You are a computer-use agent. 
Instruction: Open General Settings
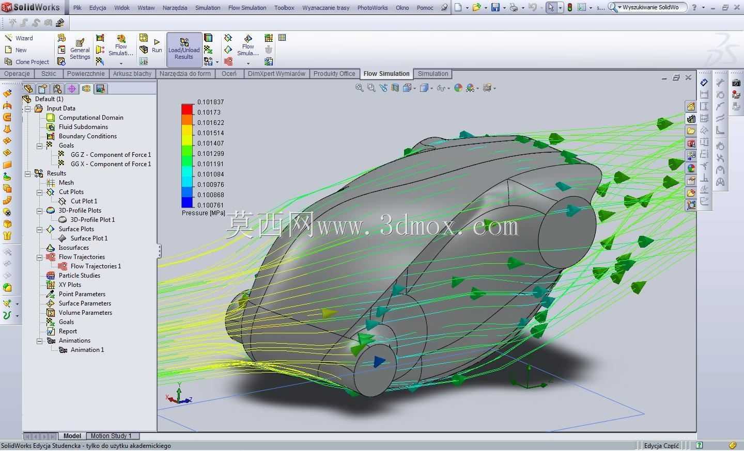pyautogui.click(x=80, y=49)
